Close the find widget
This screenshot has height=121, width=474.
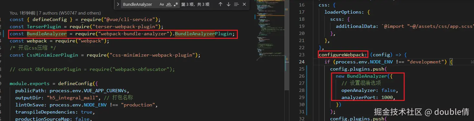244,4
